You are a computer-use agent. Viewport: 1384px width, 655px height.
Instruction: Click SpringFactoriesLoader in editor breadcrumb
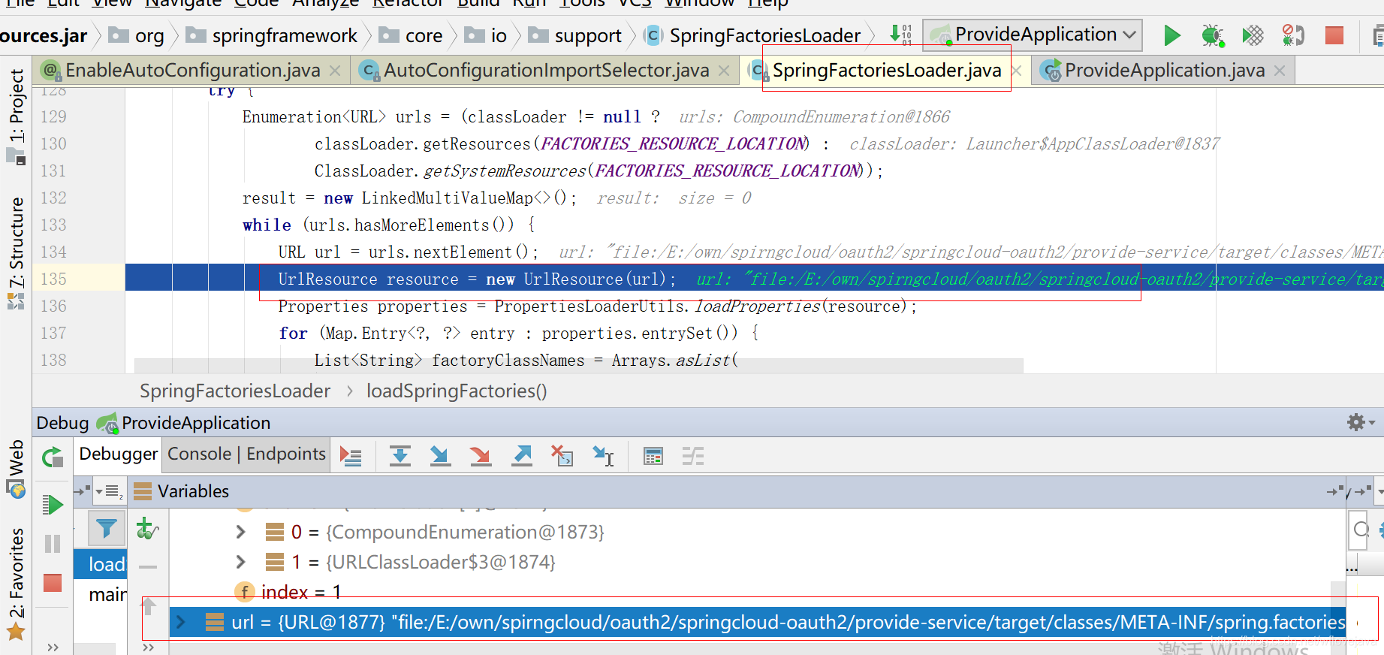(235, 391)
